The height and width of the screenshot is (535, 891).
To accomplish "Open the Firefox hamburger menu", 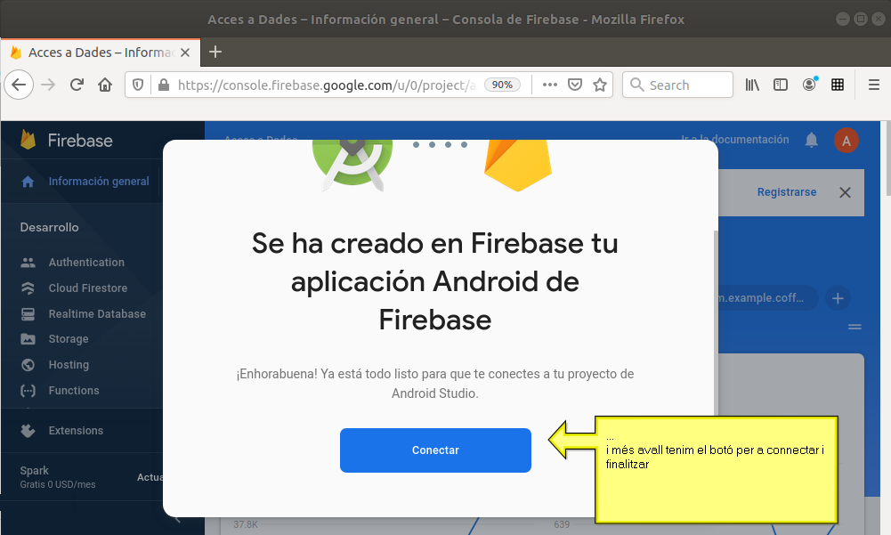I will 874,85.
